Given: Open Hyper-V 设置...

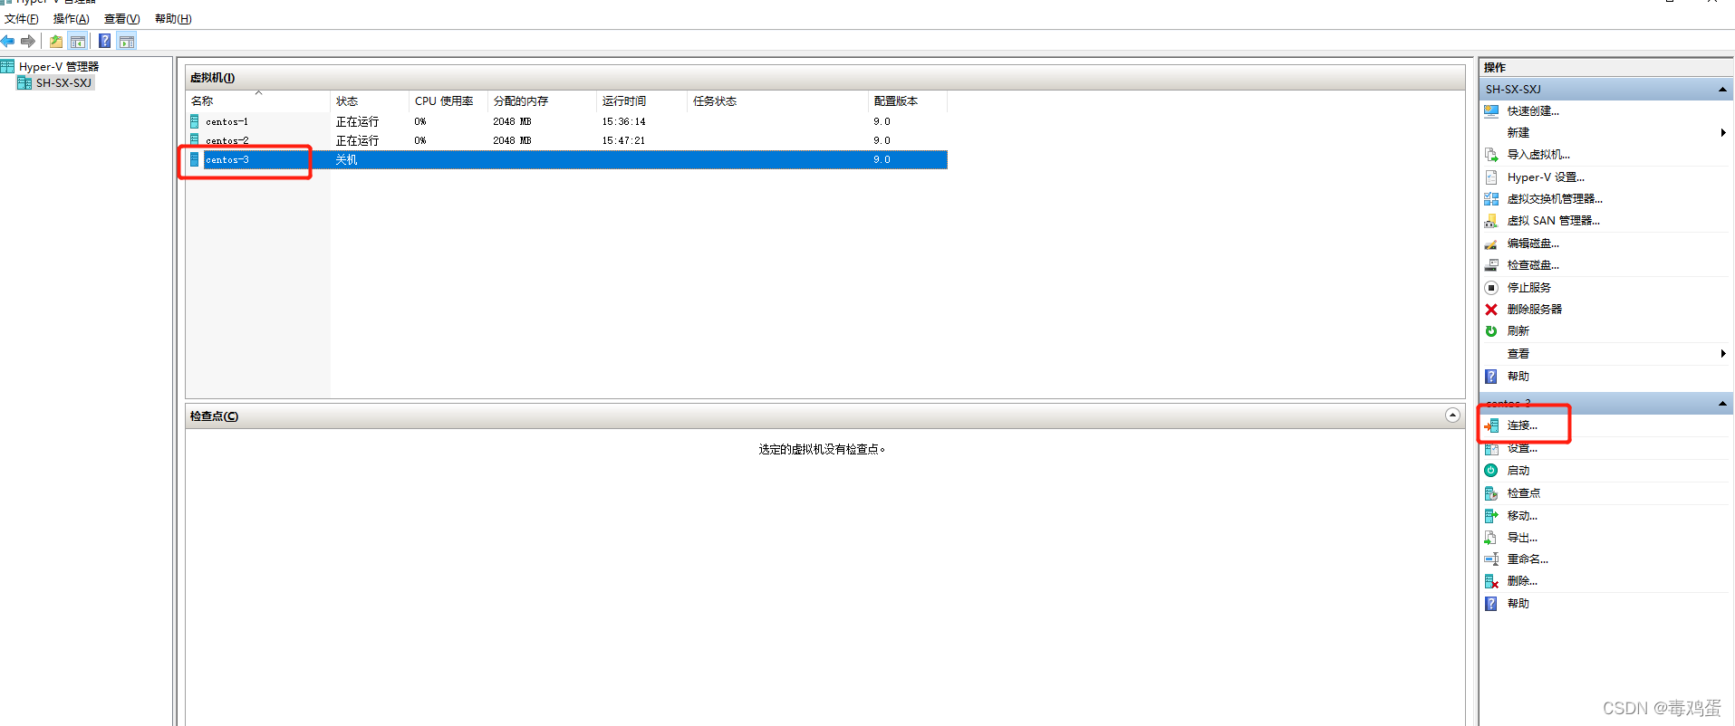Looking at the screenshot, I should pyautogui.click(x=1546, y=177).
